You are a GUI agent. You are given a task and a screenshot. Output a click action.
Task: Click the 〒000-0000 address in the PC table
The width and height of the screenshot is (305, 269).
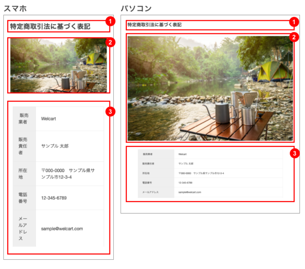coord(201,173)
